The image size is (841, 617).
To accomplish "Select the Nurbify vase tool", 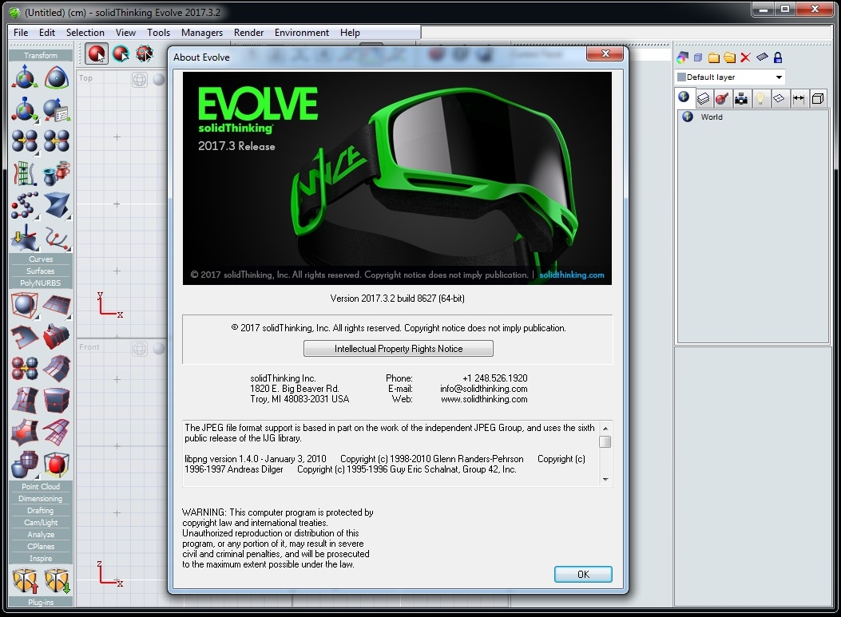I will point(25,465).
